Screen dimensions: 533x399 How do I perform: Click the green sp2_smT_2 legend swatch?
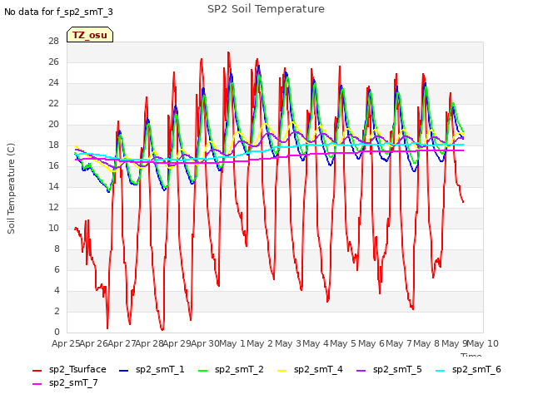(x=203, y=371)
